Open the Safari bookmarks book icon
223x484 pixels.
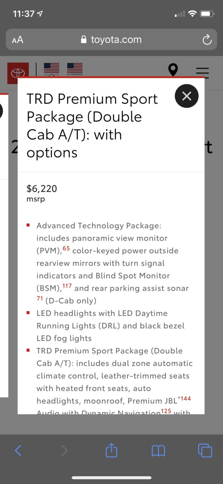click(158, 450)
